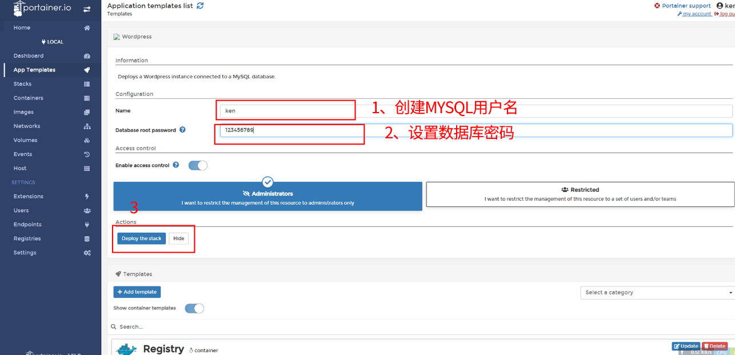Click the Registries database icon
The width and height of the screenshot is (735, 355).
[87, 239]
